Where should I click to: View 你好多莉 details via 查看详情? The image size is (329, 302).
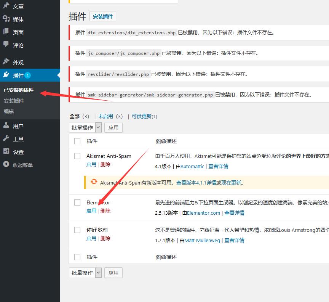click(x=234, y=241)
